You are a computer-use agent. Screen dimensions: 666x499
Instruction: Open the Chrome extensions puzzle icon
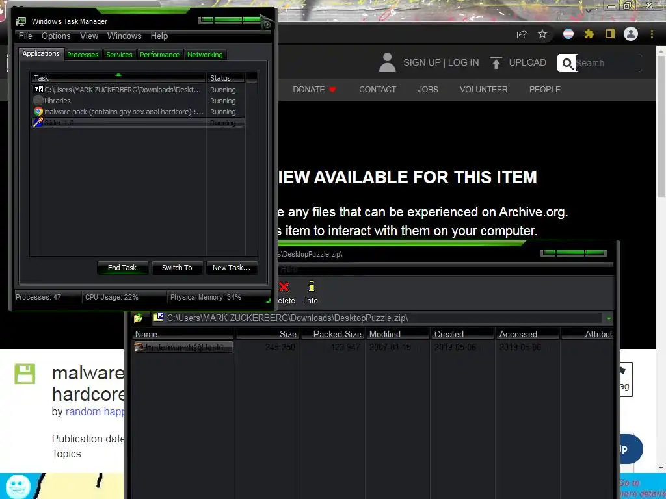(589, 34)
